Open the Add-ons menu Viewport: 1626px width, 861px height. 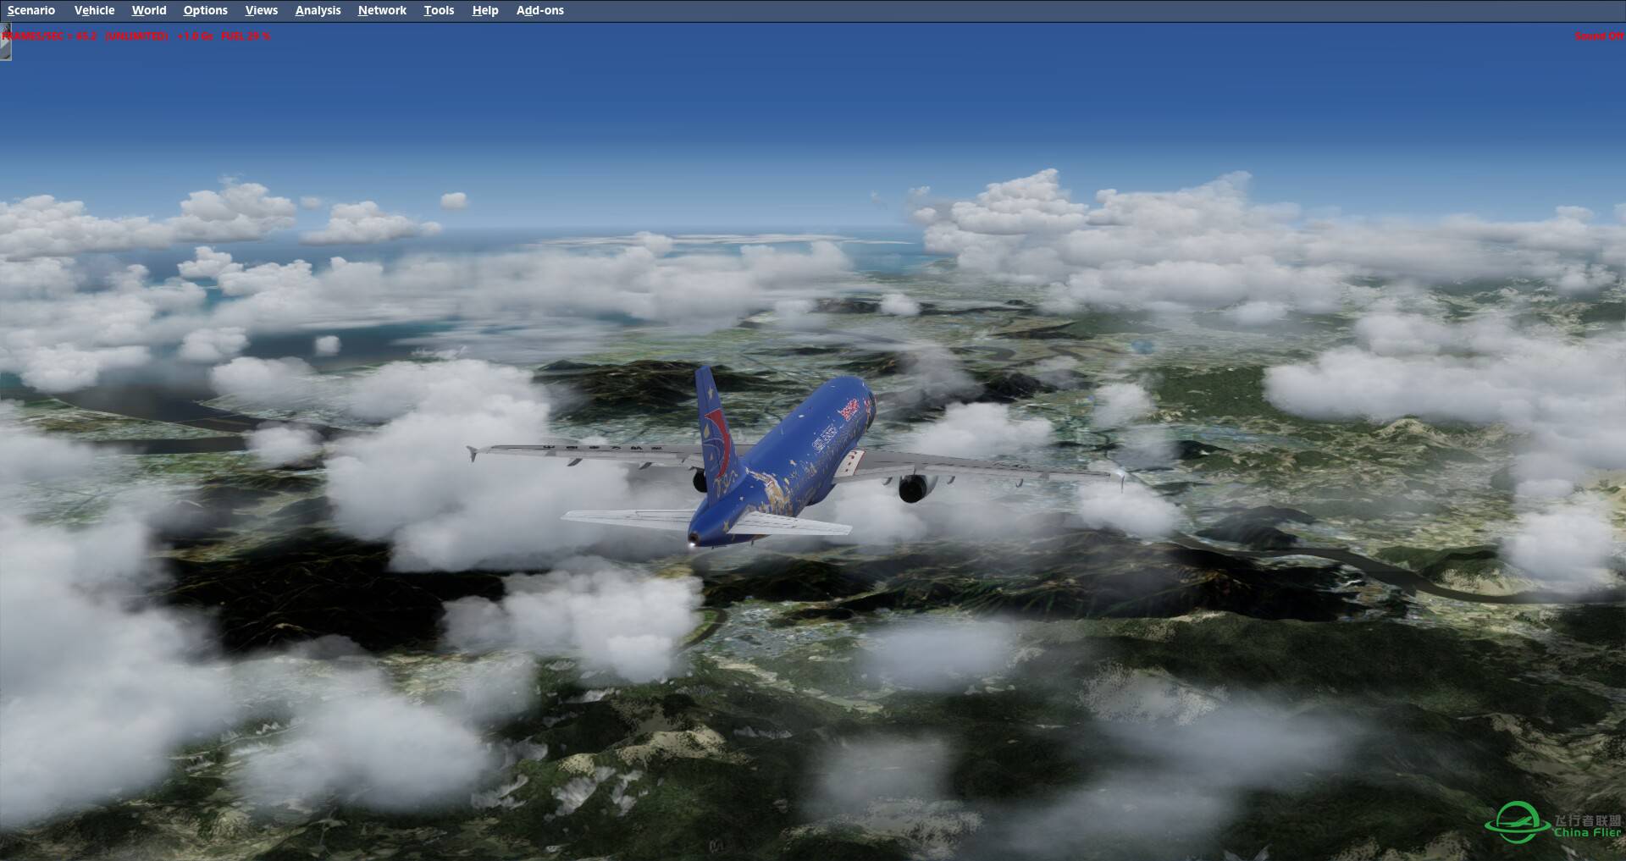pyautogui.click(x=540, y=10)
